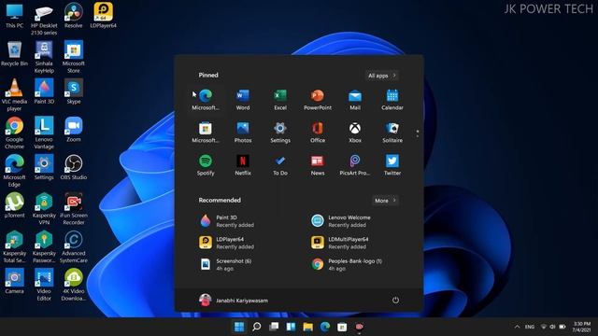Select OBS Studio desktop shortcut

pos(73,167)
